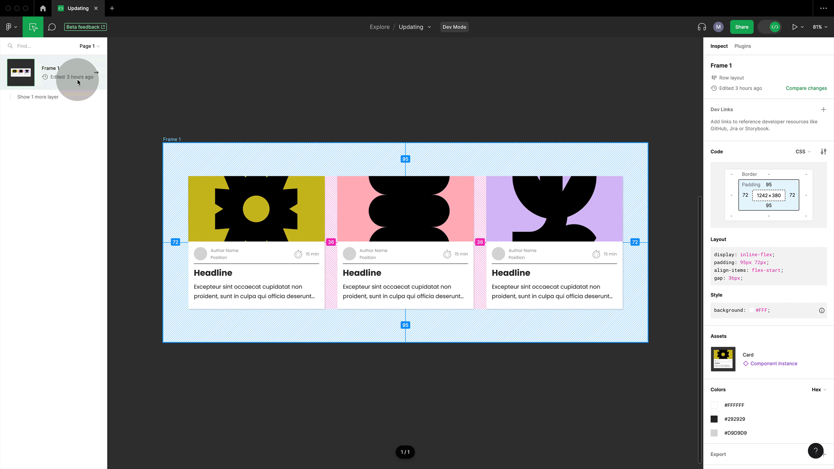This screenshot has width=834, height=469.
Task: Open the Page 1 dropdown
Action: 89,46
